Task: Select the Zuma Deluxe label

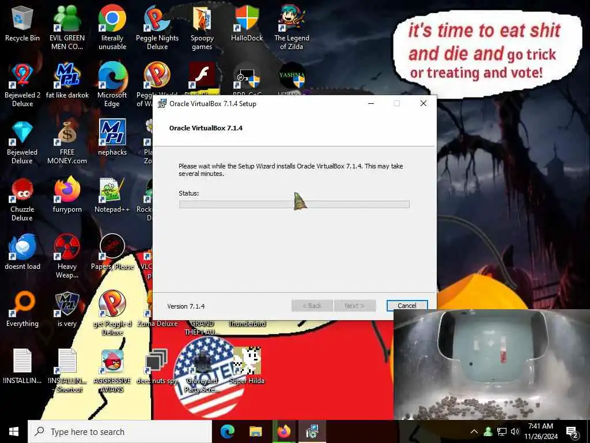Action: pyautogui.click(x=157, y=324)
